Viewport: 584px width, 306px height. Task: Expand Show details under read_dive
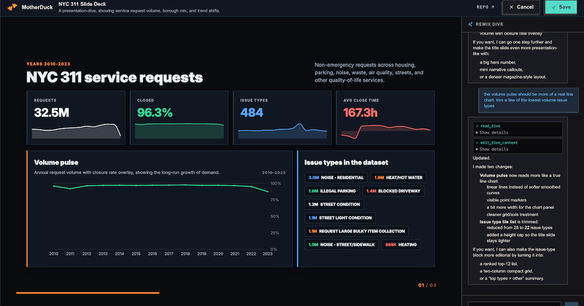point(492,133)
